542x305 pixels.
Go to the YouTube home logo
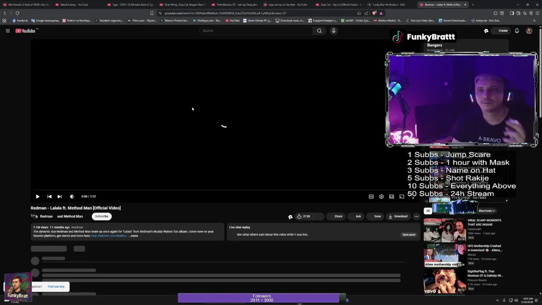(25, 30)
